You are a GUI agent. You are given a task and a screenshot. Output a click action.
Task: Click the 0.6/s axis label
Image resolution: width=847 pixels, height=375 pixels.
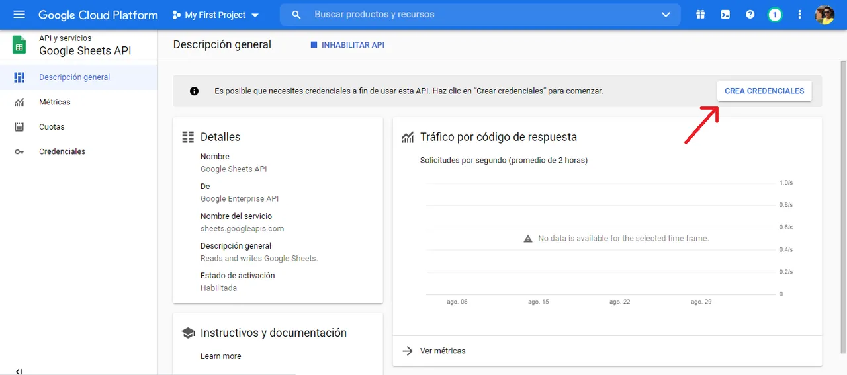(x=786, y=228)
